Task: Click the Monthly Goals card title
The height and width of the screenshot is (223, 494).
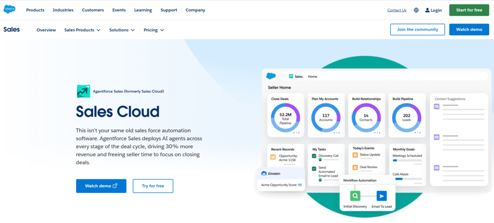Action: [x=404, y=149]
